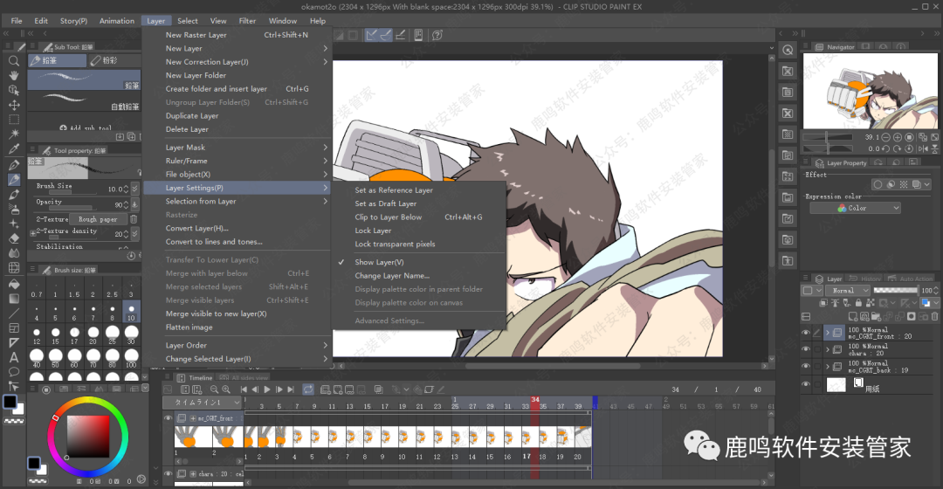Viewport: 943px width, 489px height.
Task: Hide the mo_CGRT_front layer
Action: tap(806, 333)
